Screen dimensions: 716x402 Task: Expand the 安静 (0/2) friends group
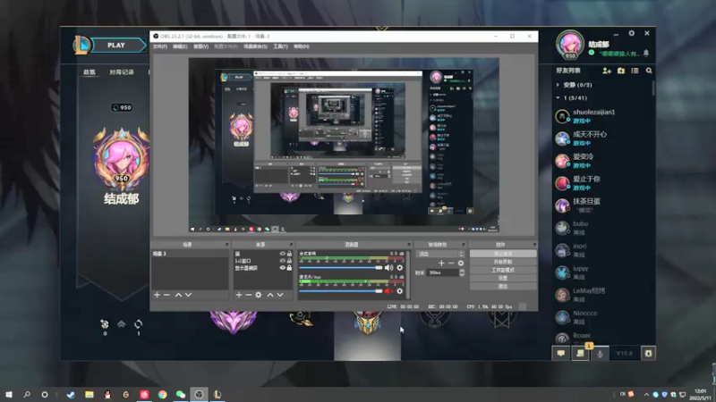point(558,85)
